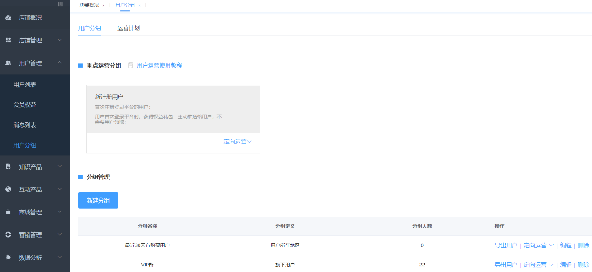Viewport: 592px width, 272px height.
Task: Switch to the 运营计划 tab
Action: pyautogui.click(x=128, y=28)
